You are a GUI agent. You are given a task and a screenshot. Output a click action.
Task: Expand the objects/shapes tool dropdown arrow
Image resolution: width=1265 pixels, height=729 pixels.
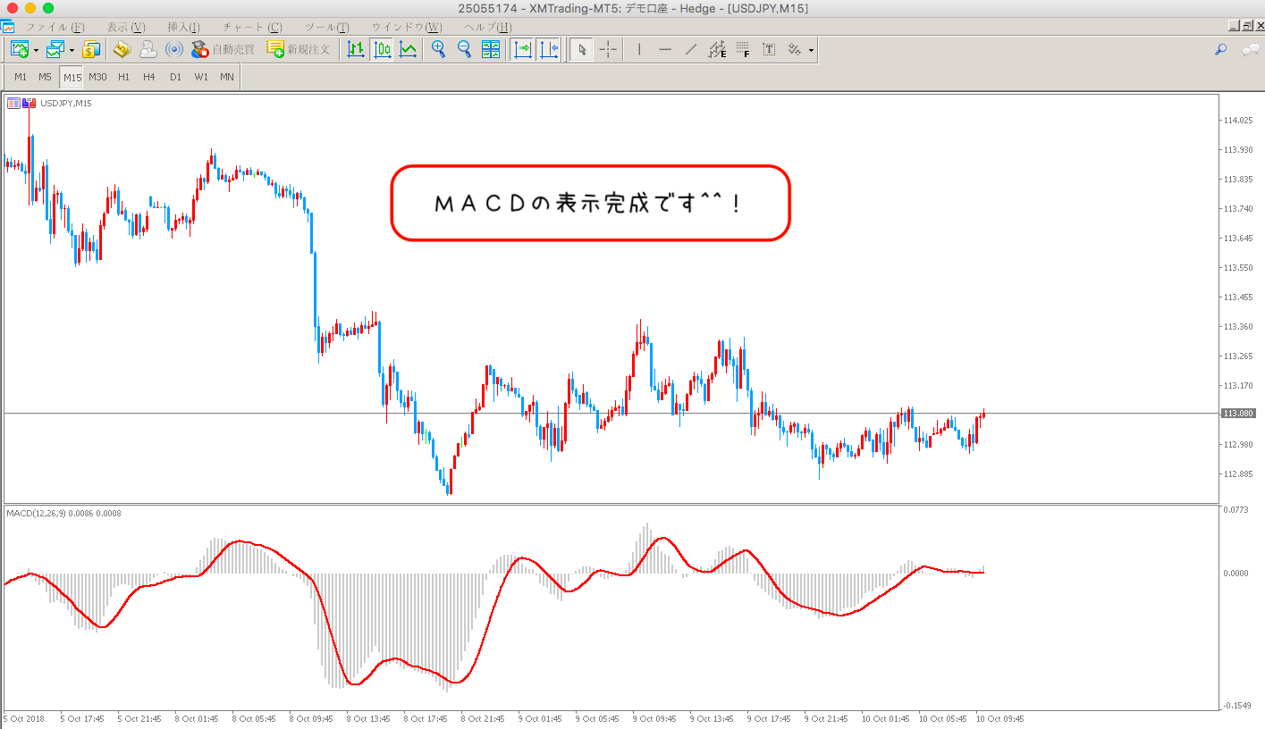click(811, 50)
